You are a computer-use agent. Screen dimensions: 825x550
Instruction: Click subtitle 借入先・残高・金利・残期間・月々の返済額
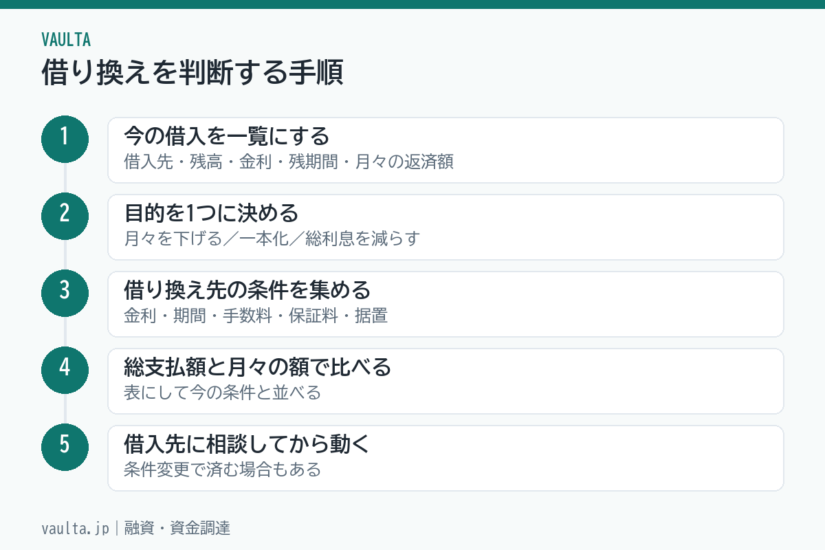289,163
